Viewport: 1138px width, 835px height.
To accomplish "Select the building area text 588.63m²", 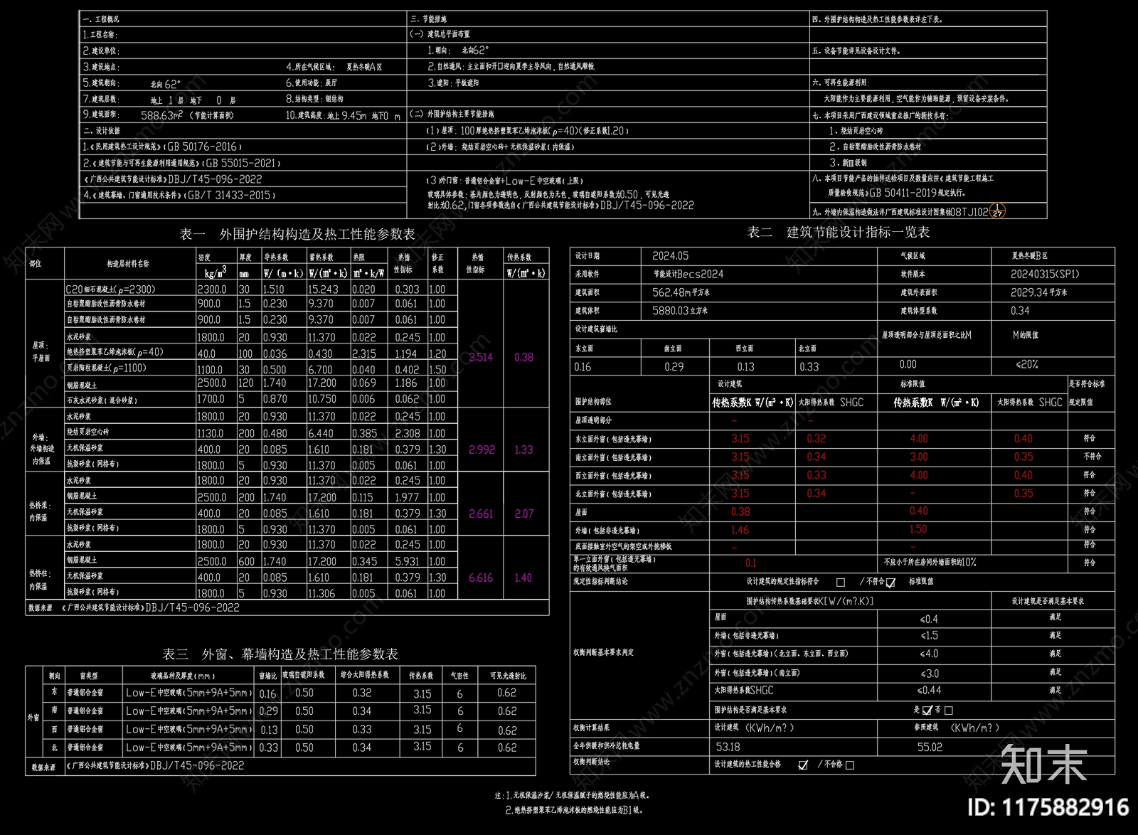I will point(161,115).
